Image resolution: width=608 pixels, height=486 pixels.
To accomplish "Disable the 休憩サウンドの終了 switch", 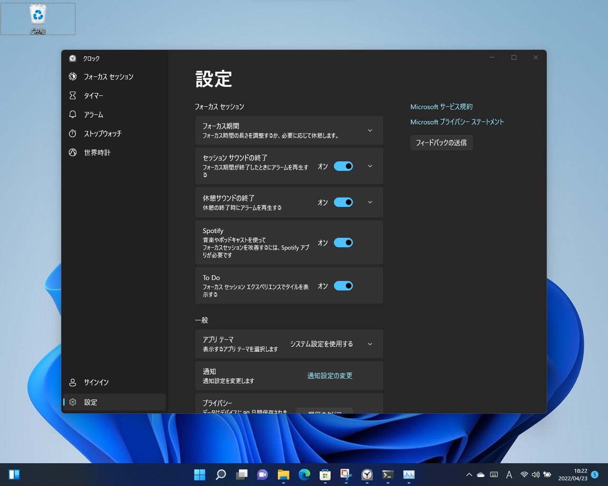I will [x=343, y=202].
